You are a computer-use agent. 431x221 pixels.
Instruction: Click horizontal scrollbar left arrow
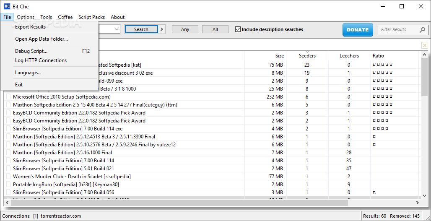point(7,203)
